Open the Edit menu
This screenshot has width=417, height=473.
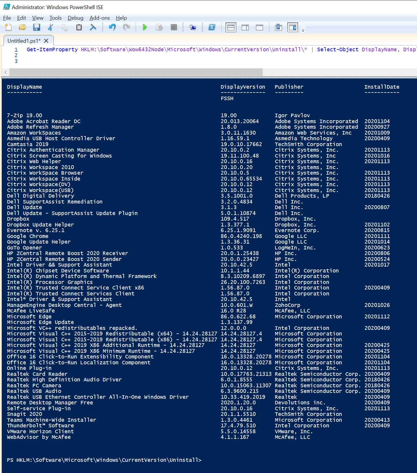click(x=21, y=18)
